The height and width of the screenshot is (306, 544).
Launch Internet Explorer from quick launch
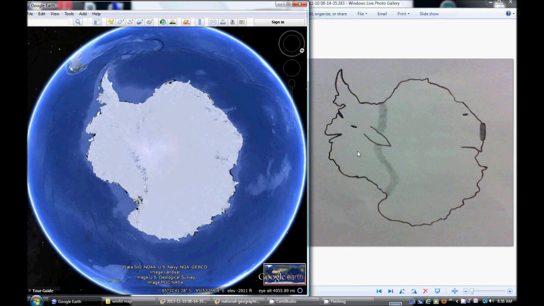click(x=428, y=301)
